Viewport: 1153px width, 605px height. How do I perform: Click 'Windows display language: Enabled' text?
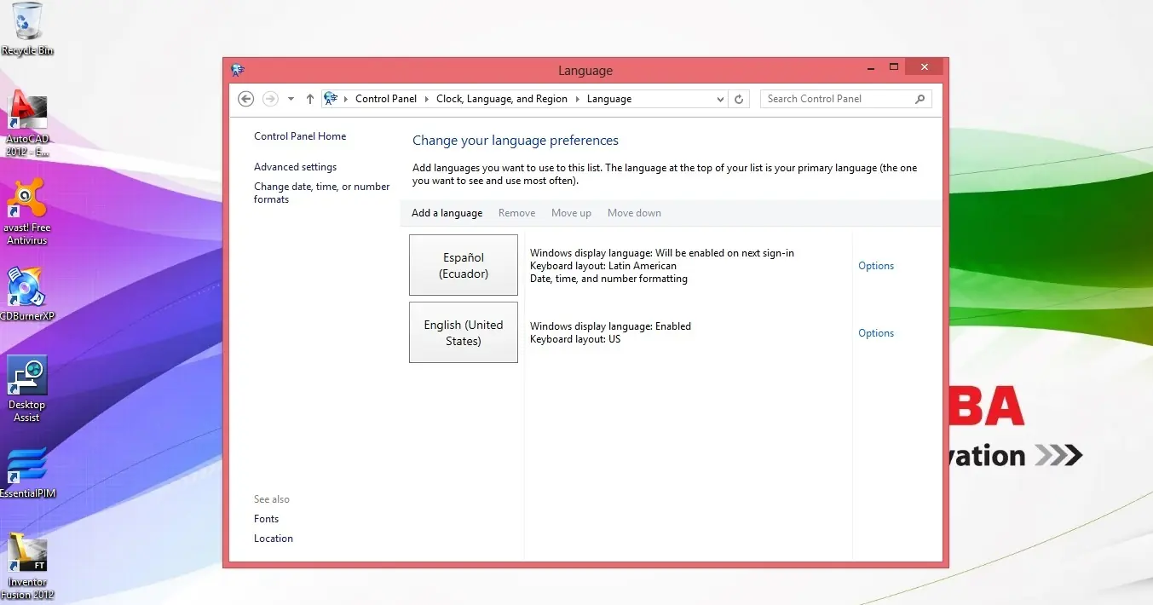point(610,326)
